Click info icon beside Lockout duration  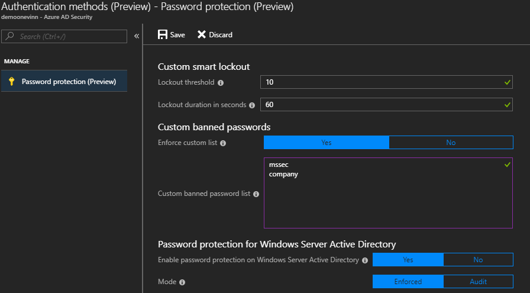tap(252, 105)
